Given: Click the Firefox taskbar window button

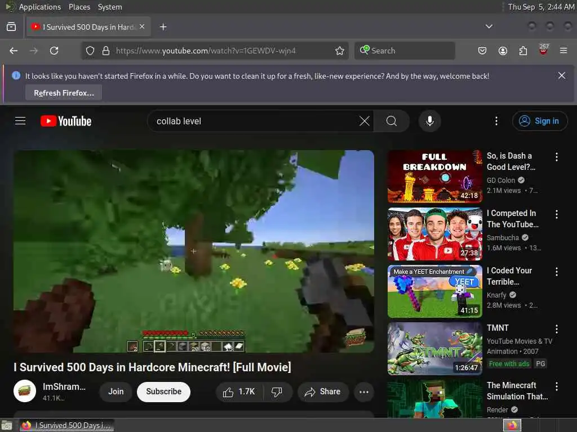Looking at the screenshot, I should click(66, 425).
